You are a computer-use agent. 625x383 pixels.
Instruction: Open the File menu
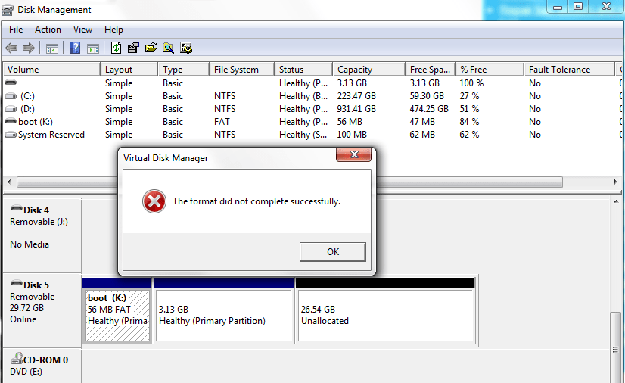(x=16, y=30)
